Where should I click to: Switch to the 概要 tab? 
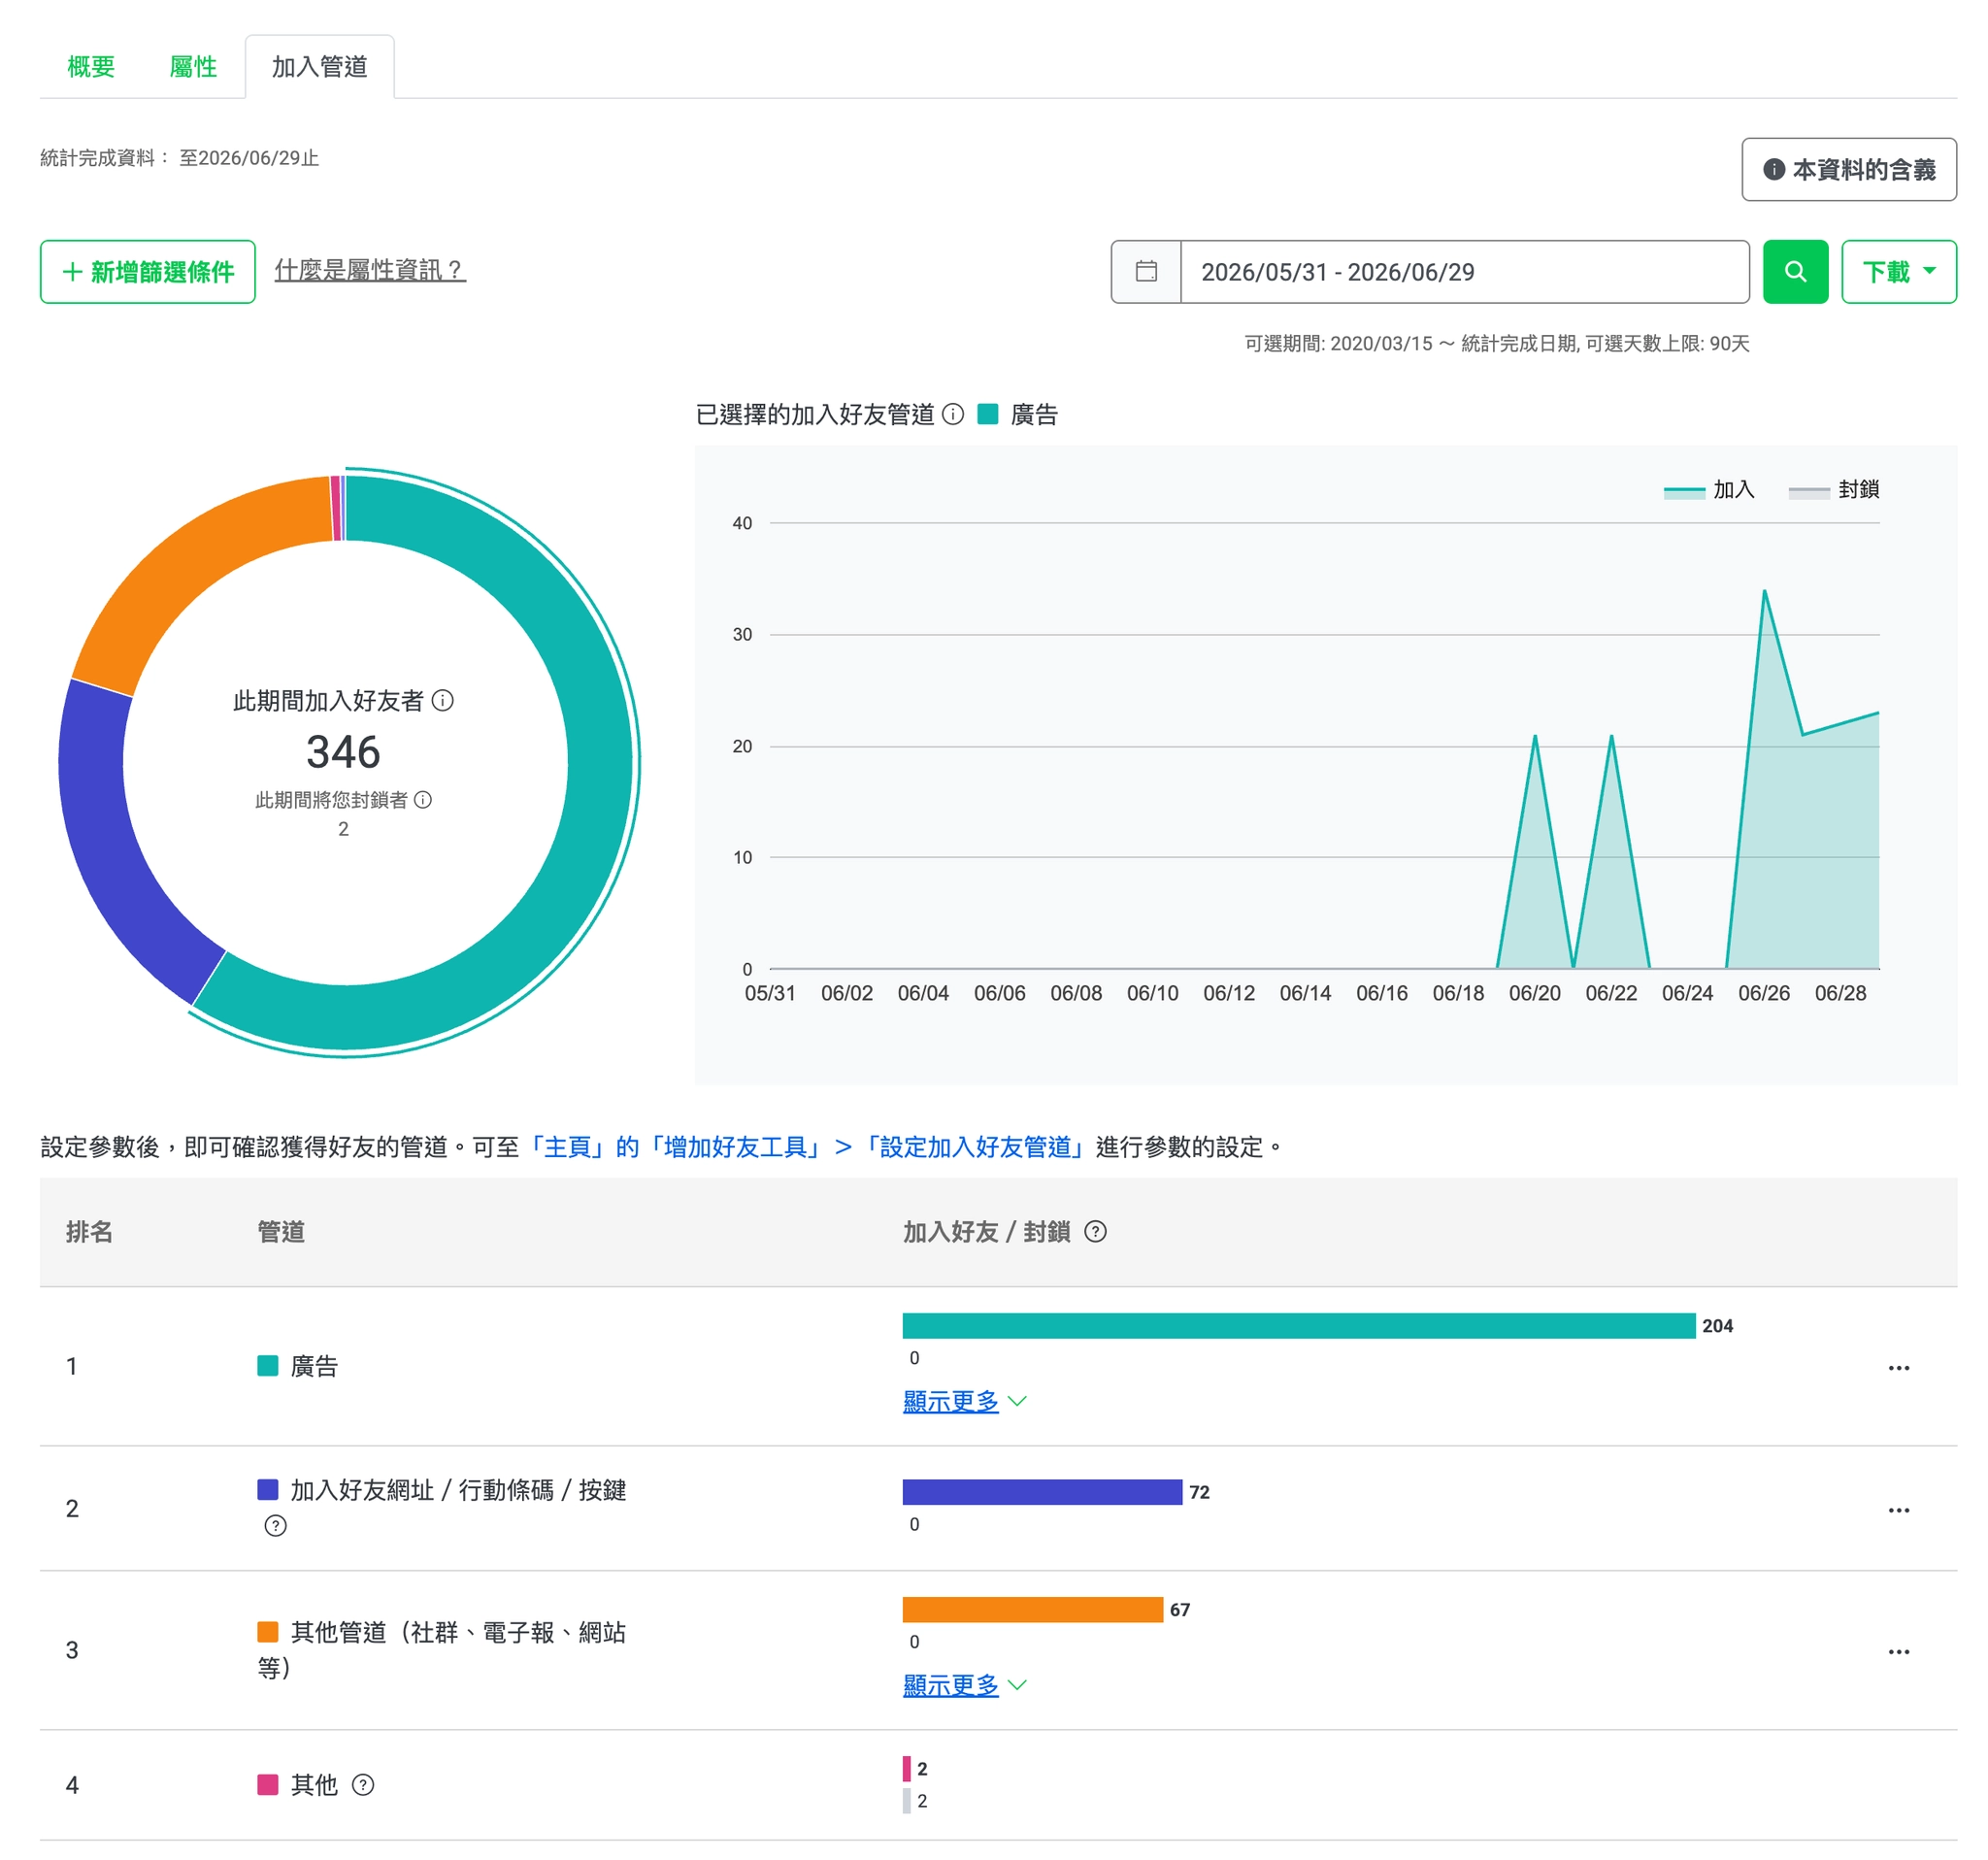coord(91,67)
